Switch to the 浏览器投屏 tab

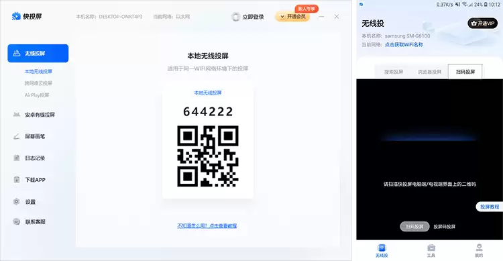[429, 72]
